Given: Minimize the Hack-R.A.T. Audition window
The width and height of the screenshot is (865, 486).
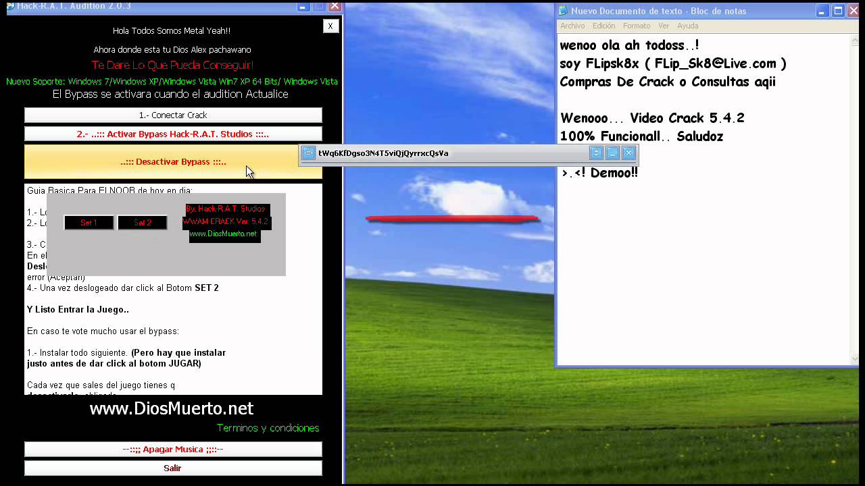Looking at the screenshot, I should [303, 6].
